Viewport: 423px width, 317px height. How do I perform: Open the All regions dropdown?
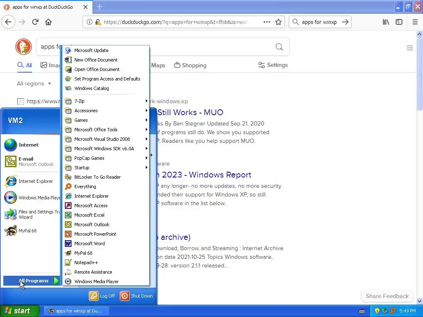[34, 83]
